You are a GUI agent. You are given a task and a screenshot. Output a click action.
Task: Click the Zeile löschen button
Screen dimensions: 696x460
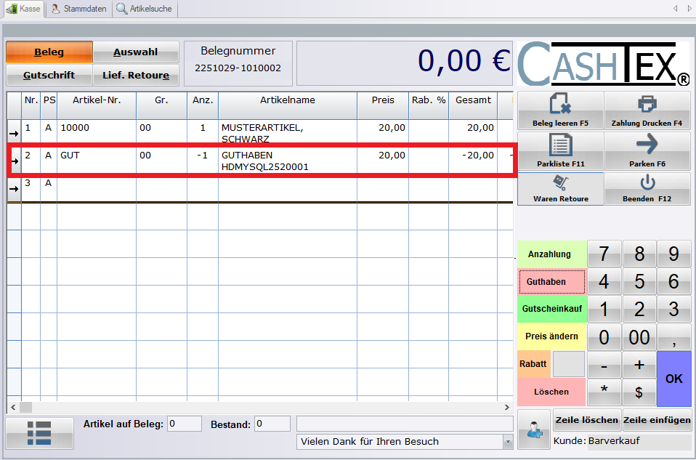(586, 420)
